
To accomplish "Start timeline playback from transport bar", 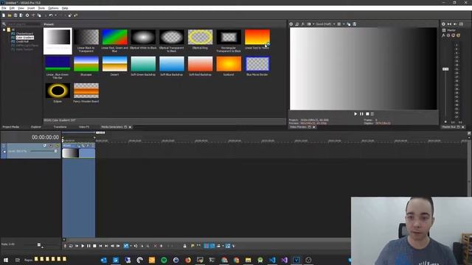I will tap(83, 246).
